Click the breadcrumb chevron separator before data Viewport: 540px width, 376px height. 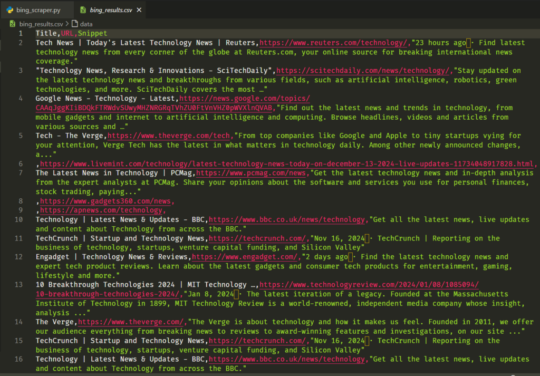tap(67, 24)
